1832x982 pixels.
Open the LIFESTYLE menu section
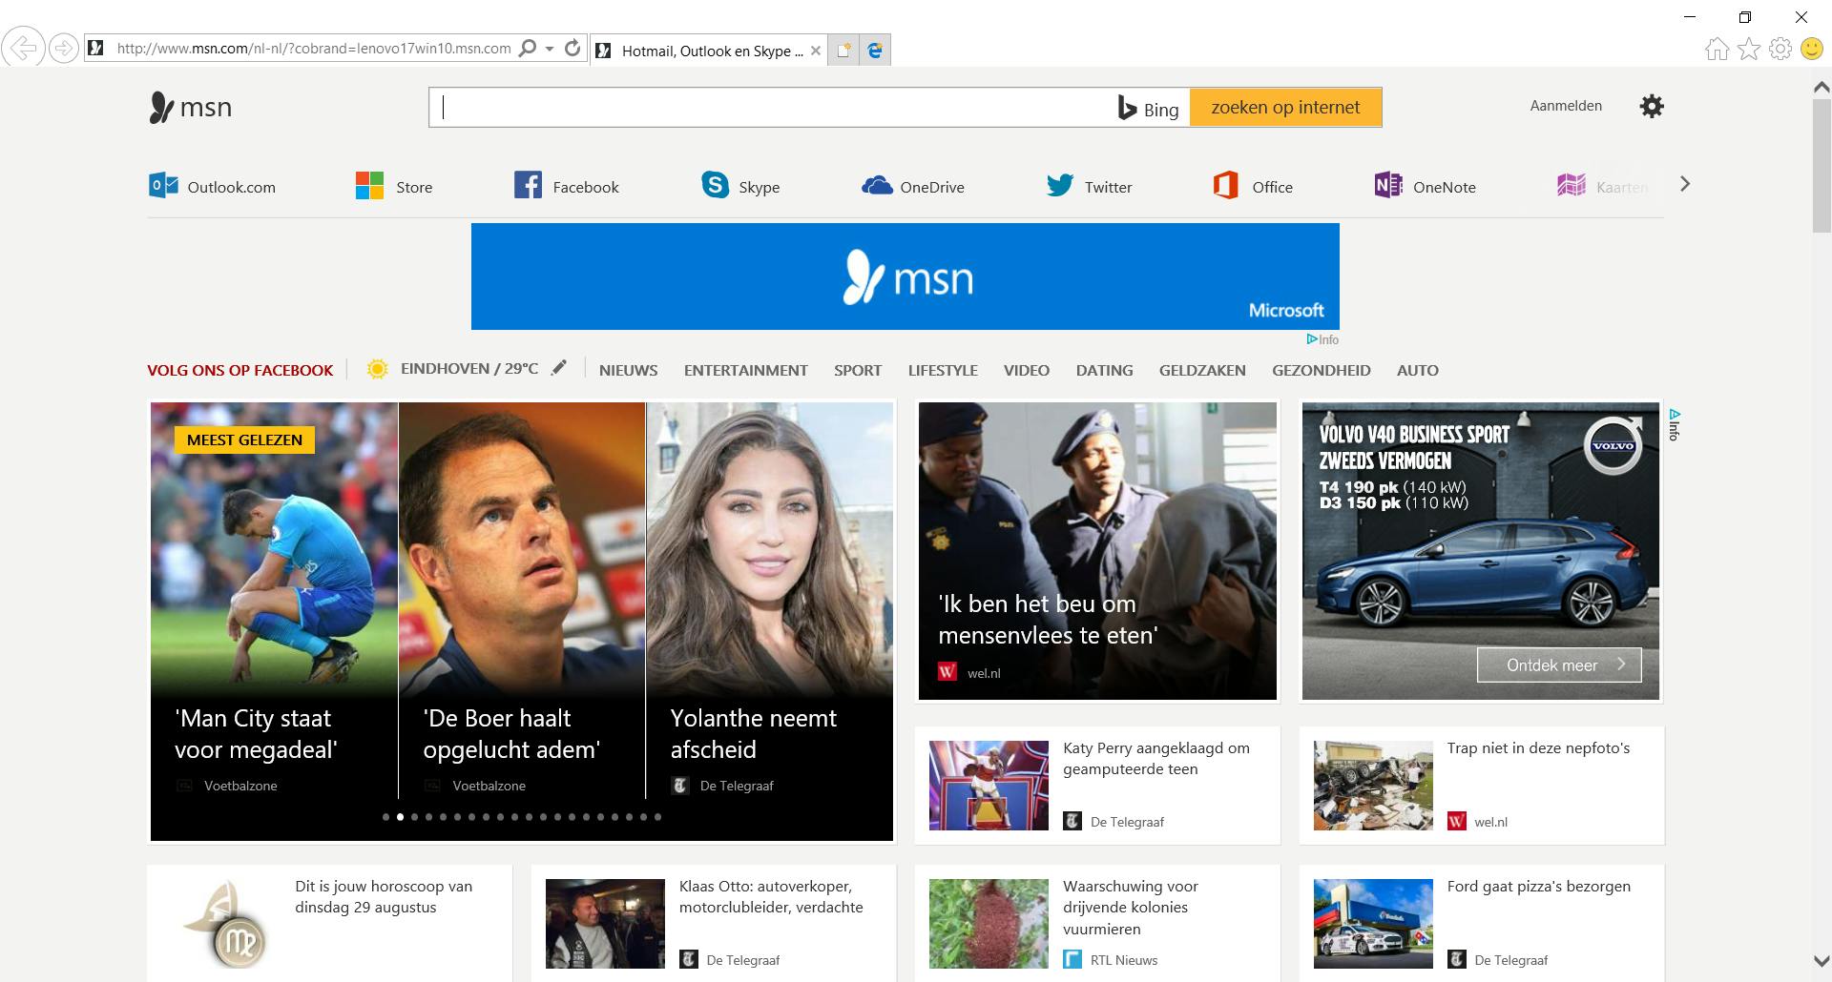943,371
